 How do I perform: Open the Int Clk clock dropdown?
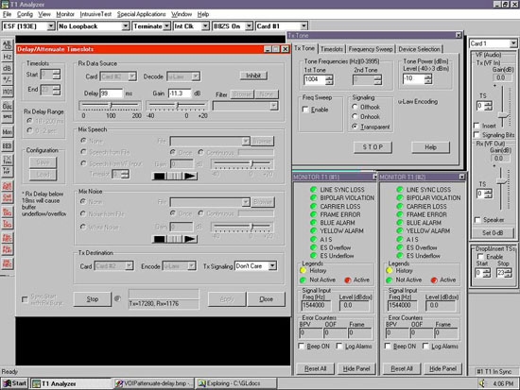click(205, 25)
